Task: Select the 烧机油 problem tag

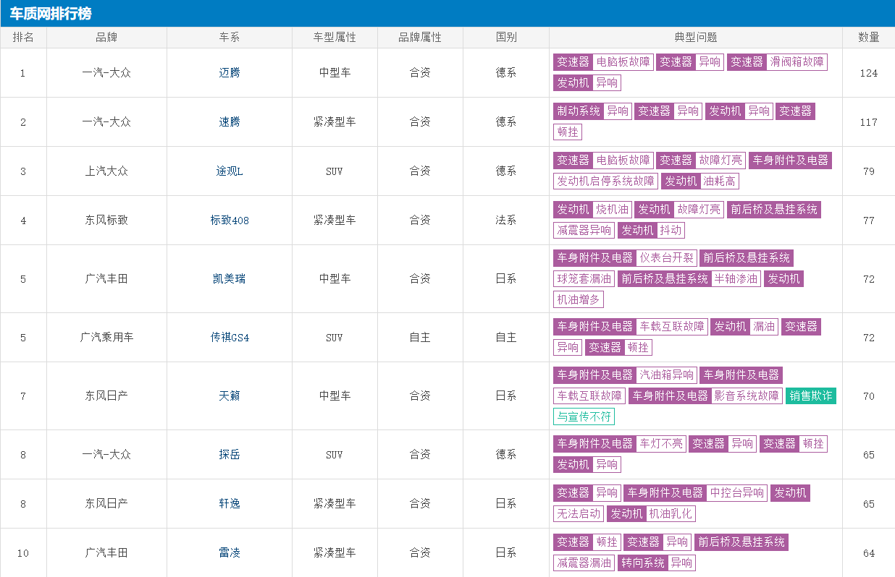Action: (613, 210)
